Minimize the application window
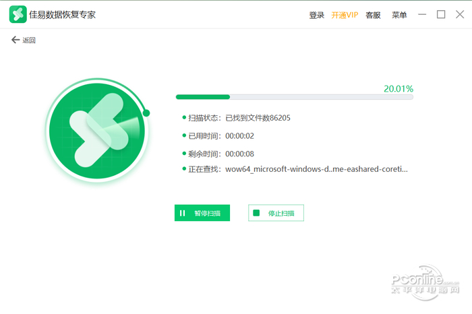 [422, 14]
